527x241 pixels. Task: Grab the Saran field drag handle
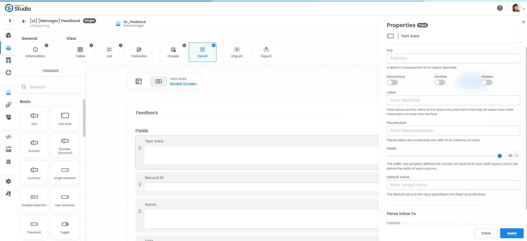coord(140,211)
